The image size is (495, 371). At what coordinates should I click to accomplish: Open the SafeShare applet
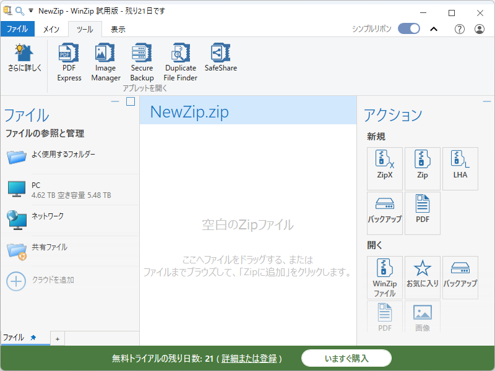(220, 60)
